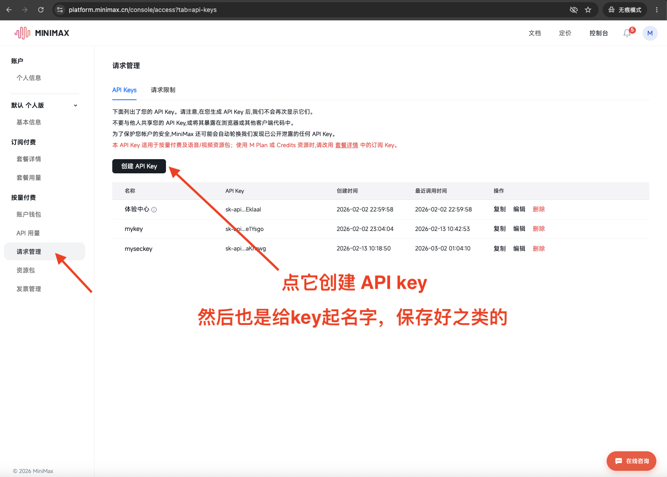The width and height of the screenshot is (667, 477).
Task: Open 基本信息 in sidebar
Action: pyautogui.click(x=29, y=122)
